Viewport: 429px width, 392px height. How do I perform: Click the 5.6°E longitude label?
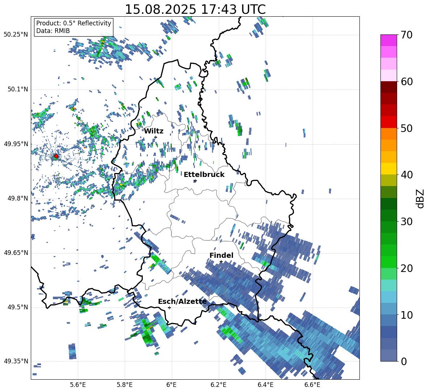(x=78, y=385)
